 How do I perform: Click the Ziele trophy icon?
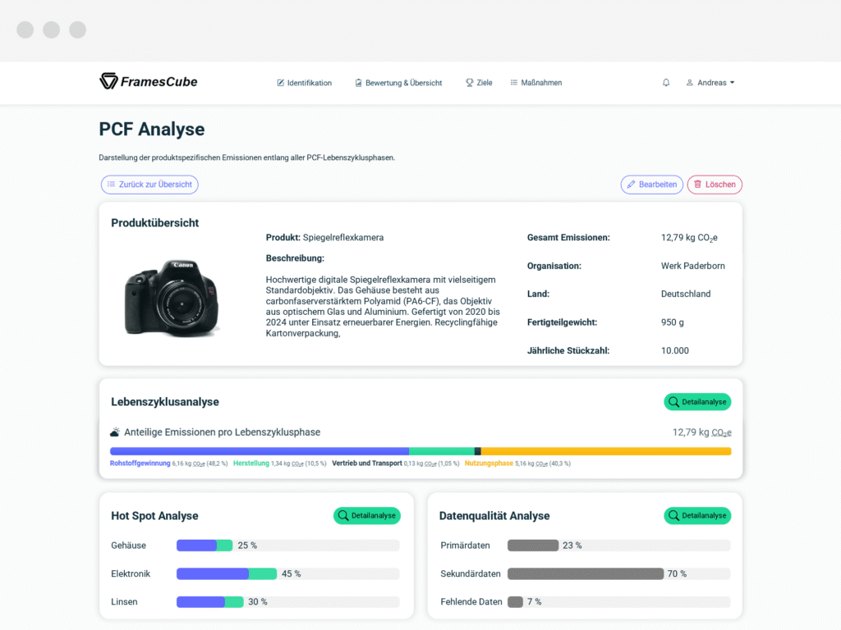coord(469,83)
